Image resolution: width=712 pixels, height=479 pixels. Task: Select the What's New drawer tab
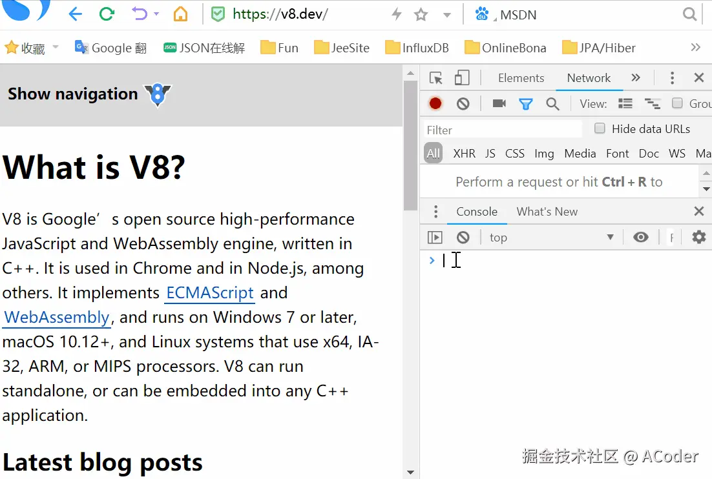547,212
